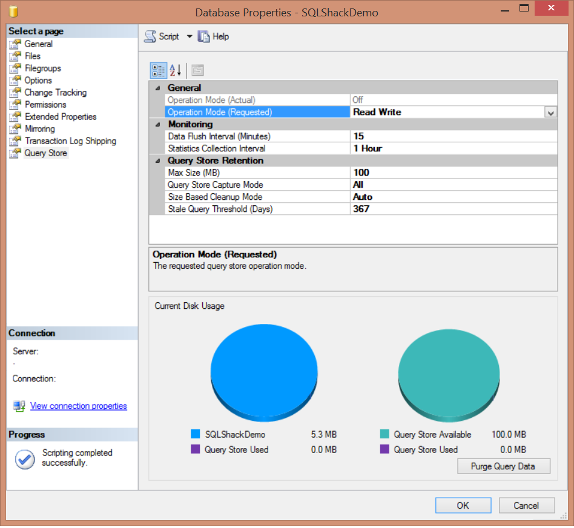Collapse the Query Store Retention category
This screenshot has width=574, height=528.
point(158,160)
